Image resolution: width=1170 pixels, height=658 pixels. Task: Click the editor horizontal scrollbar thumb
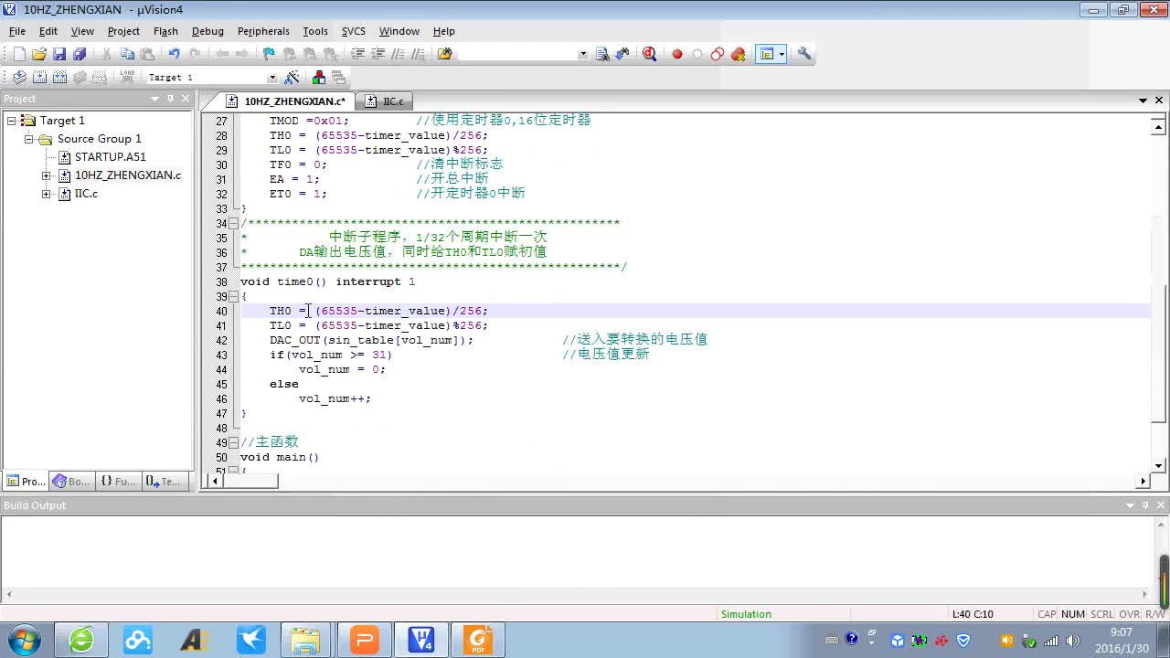click(x=250, y=481)
